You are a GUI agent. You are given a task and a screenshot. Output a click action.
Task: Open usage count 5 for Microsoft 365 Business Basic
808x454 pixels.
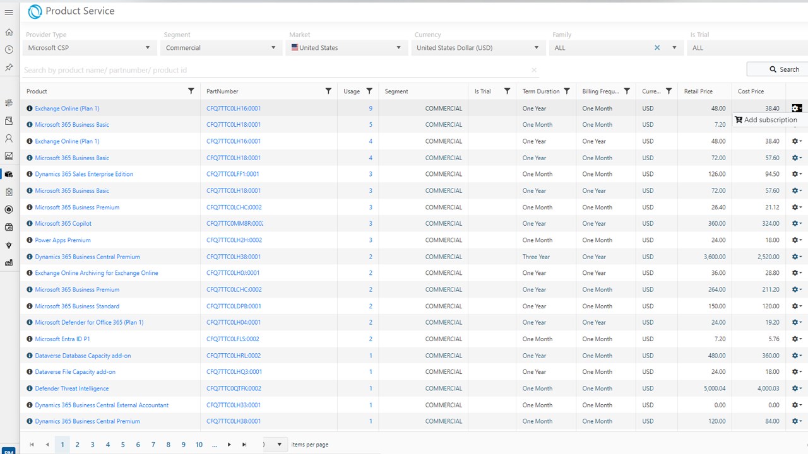(371, 125)
